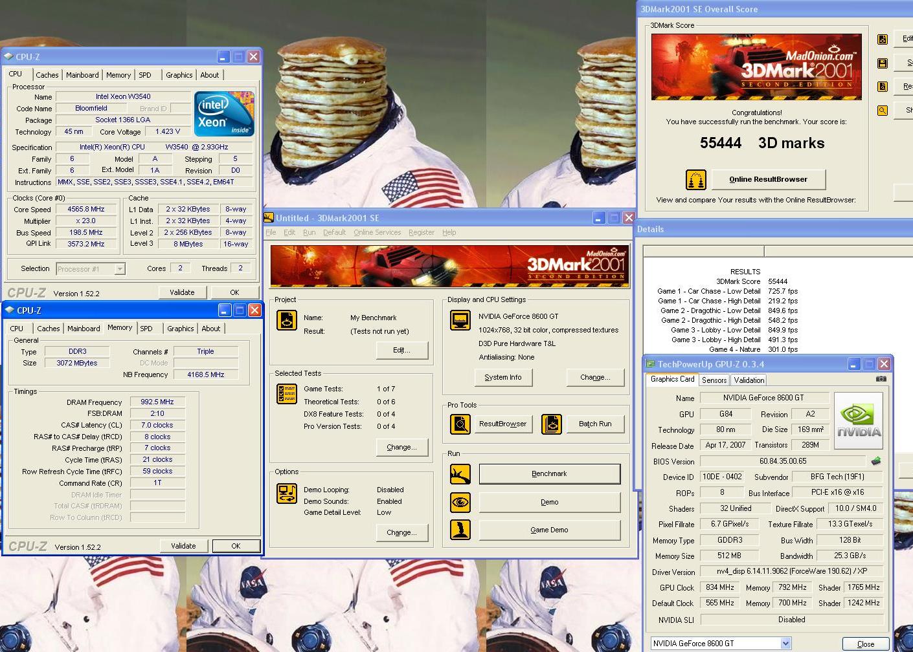
Task: Click the Online ResultBrowser button
Action: pyautogui.click(x=769, y=179)
